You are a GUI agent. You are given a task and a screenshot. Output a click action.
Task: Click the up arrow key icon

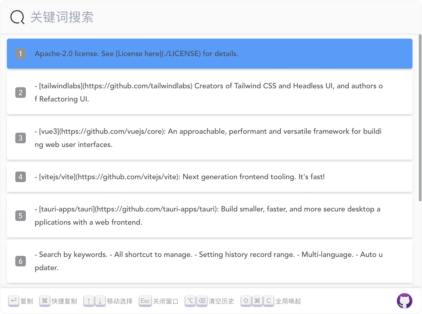pyautogui.click(x=89, y=301)
